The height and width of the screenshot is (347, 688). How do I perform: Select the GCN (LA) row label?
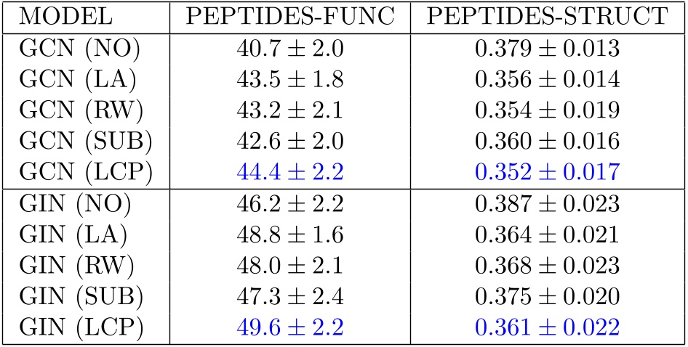[x=72, y=79]
